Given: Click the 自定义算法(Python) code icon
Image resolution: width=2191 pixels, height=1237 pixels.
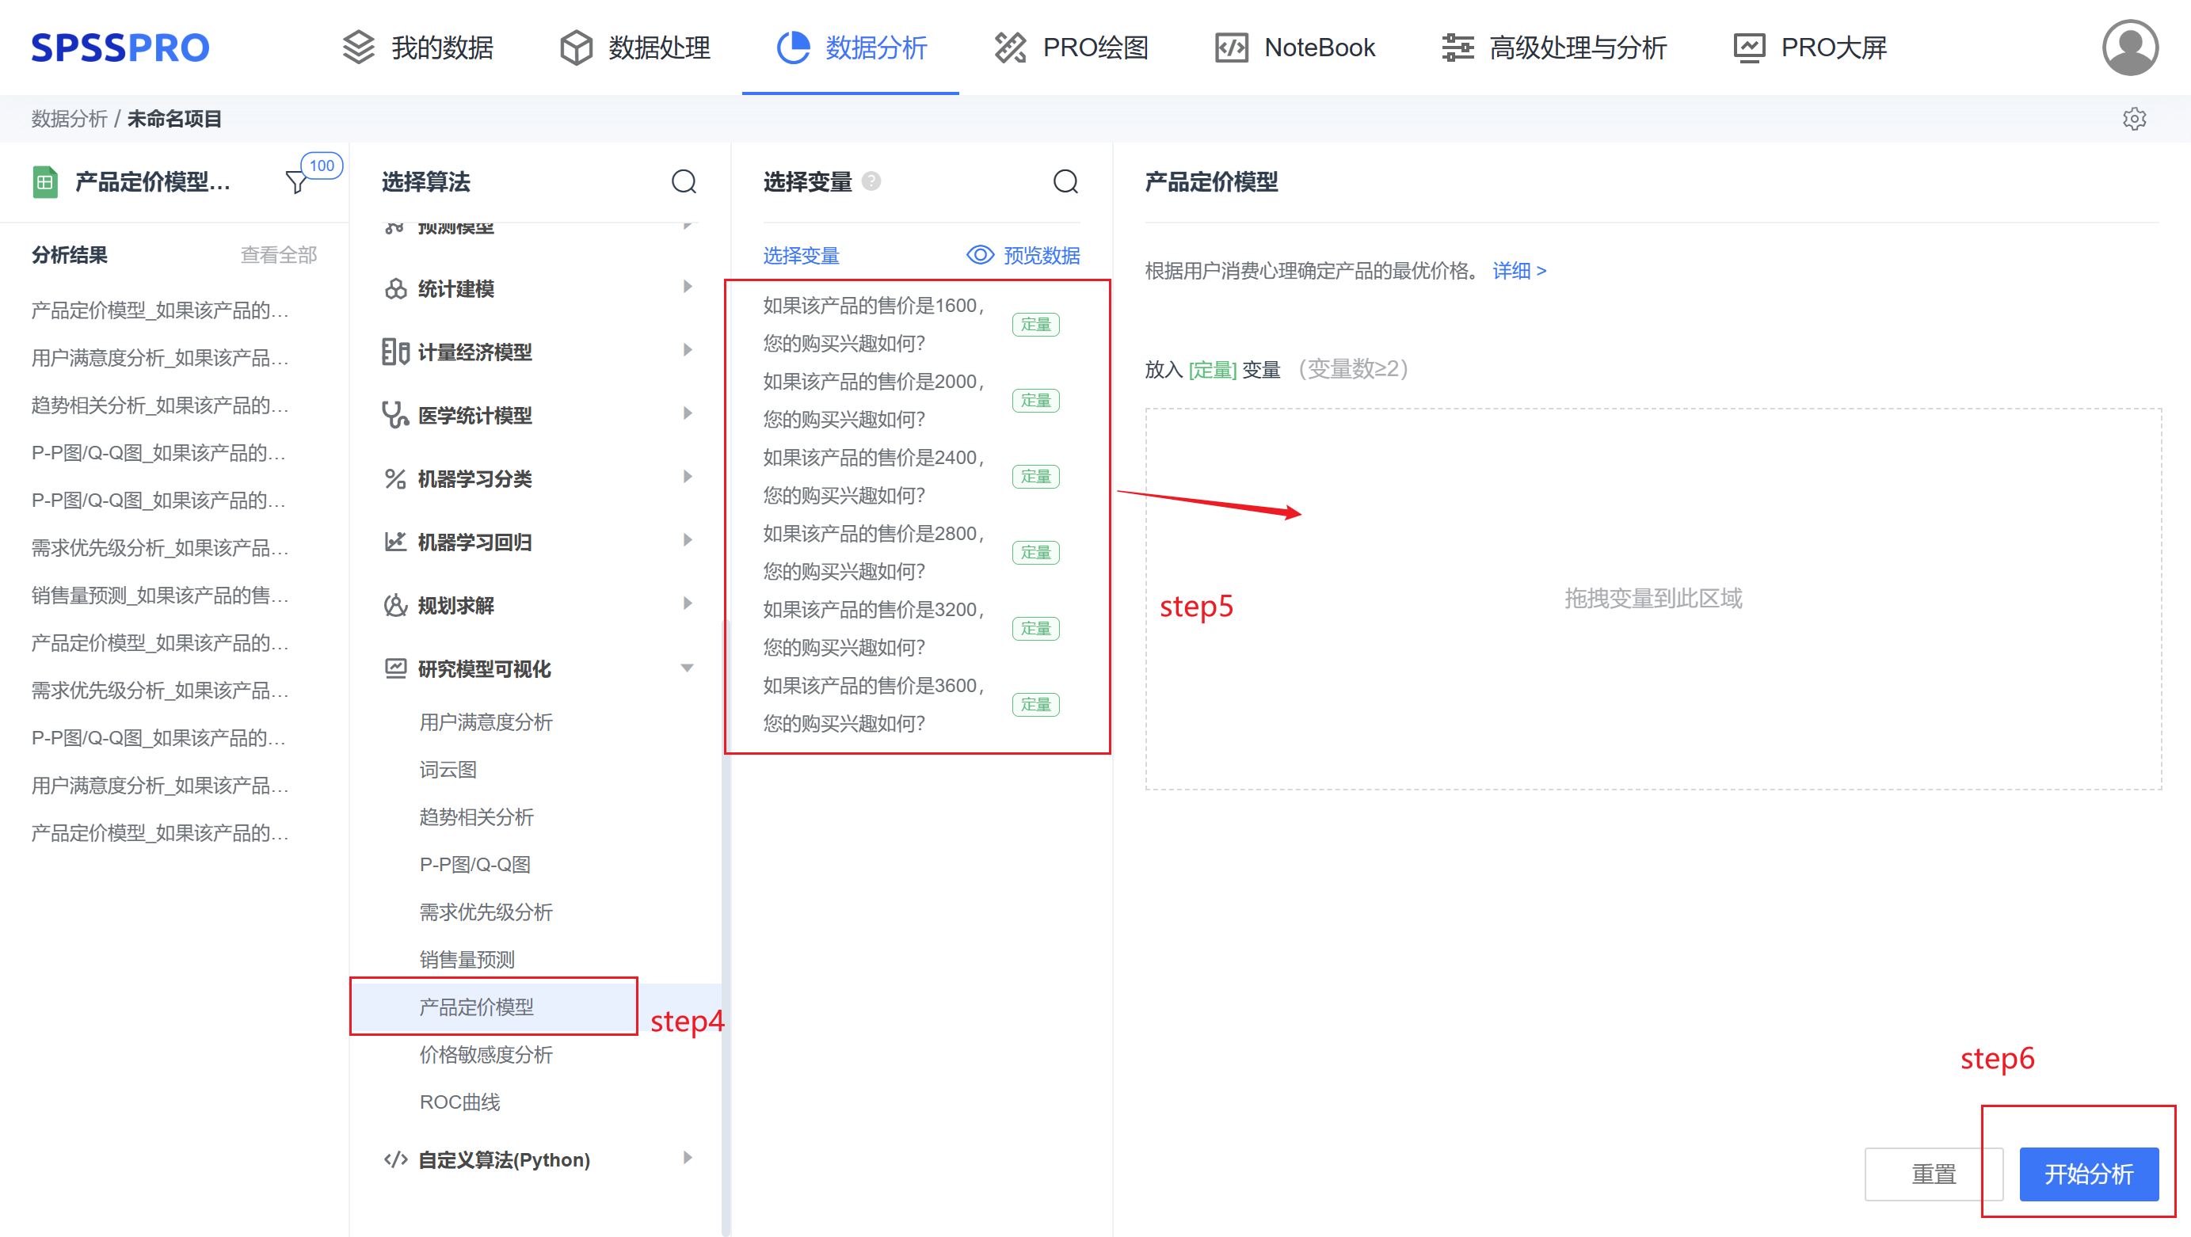Looking at the screenshot, I should click(395, 1159).
